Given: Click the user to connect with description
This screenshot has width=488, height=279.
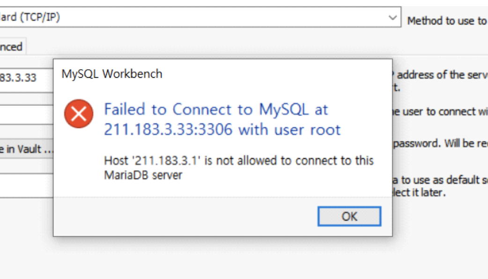Looking at the screenshot, I should [440, 111].
